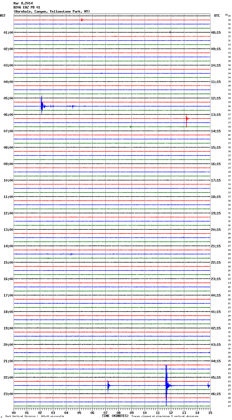Click the x-axis minute label "03"
The image size is (232, 420).
[x=53, y=413]
